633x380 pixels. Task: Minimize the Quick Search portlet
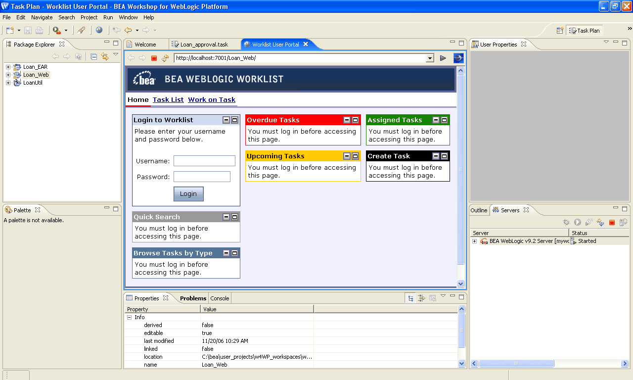[x=226, y=217]
